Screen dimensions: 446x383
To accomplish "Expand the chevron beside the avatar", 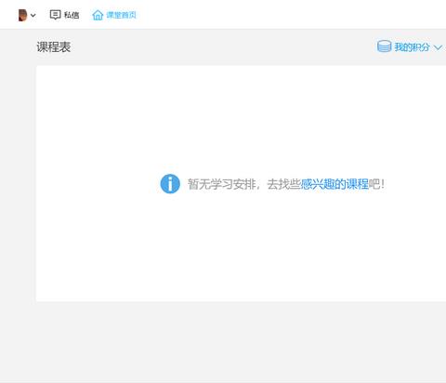I will (x=33, y=15).
